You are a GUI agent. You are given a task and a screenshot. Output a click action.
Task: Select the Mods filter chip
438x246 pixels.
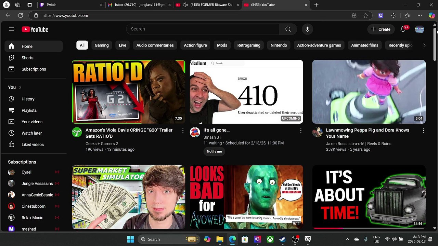tap(222, 45)
